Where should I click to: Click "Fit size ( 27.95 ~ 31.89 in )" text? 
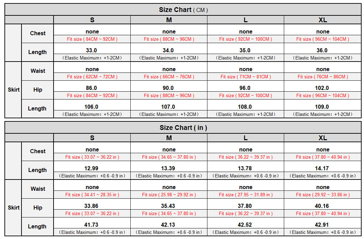tap(246, 195)
